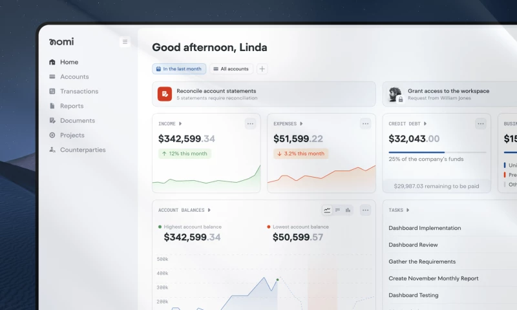Expand the CREDIT DEBT card arrow

(x=425, y=124)
